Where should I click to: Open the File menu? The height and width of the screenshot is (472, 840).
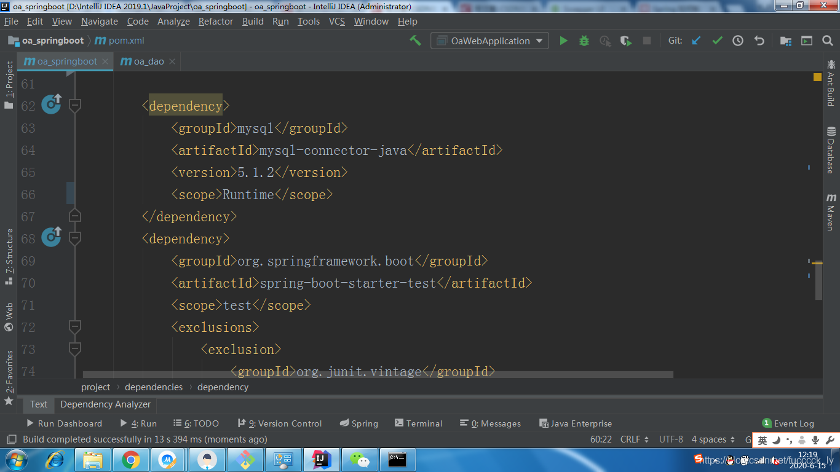pos(11,21)
